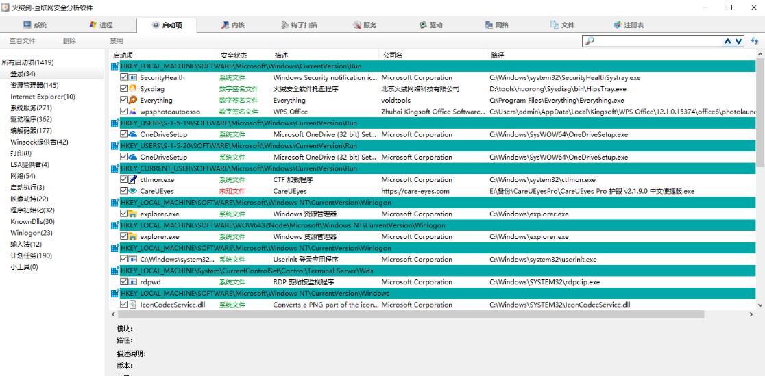Image resolution: width=765 pixels, height=376 pixels.
Task: Click registry icon of Terminal Server\Wds group
Action: click(115, 271)
